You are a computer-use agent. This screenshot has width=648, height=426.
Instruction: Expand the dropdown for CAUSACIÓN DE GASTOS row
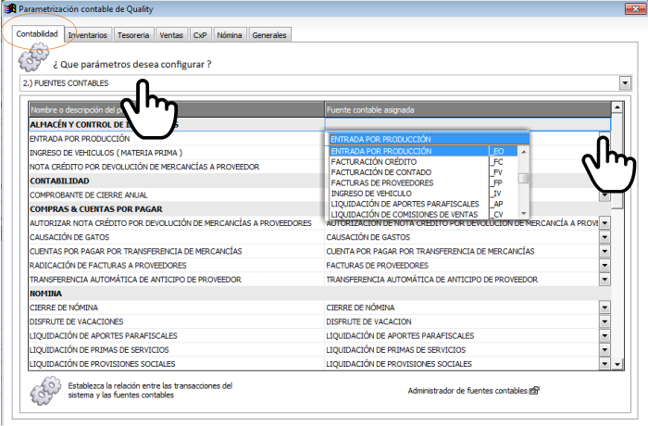604,237
